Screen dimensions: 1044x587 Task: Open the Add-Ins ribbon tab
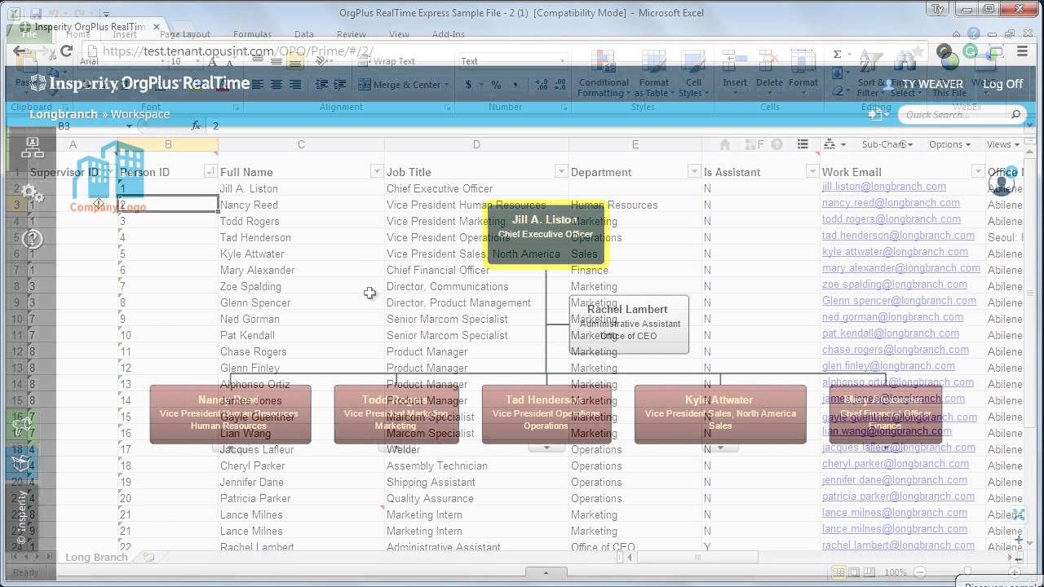pyautogui.click(x=448, y=34)
